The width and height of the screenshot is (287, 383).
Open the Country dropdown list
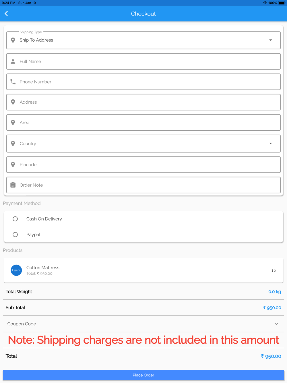point(143,144)
